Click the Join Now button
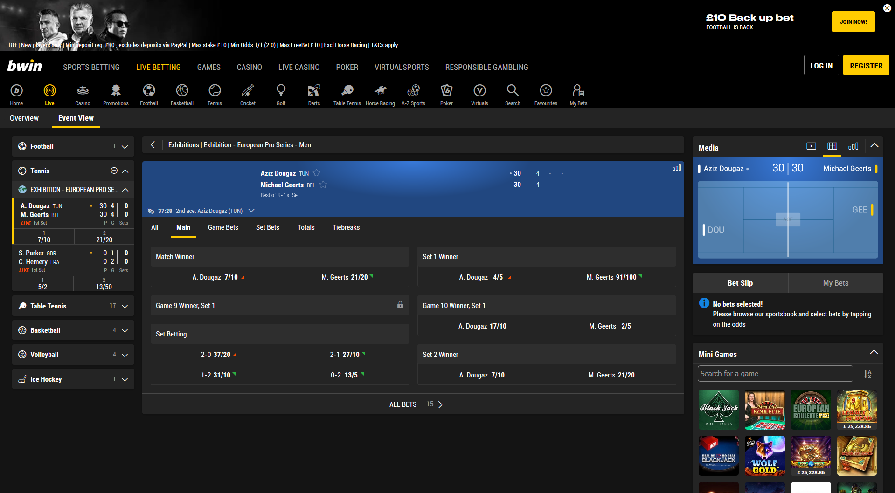895x493 pixels. (x=853, y=21)
